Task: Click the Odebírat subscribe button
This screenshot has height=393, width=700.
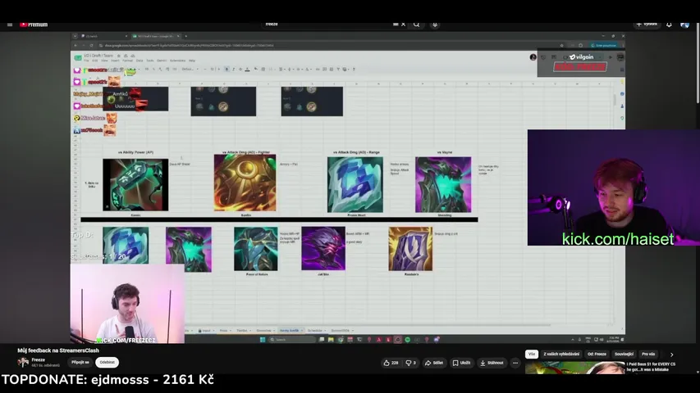Action: pyautogui.click(x=108, y=362)
